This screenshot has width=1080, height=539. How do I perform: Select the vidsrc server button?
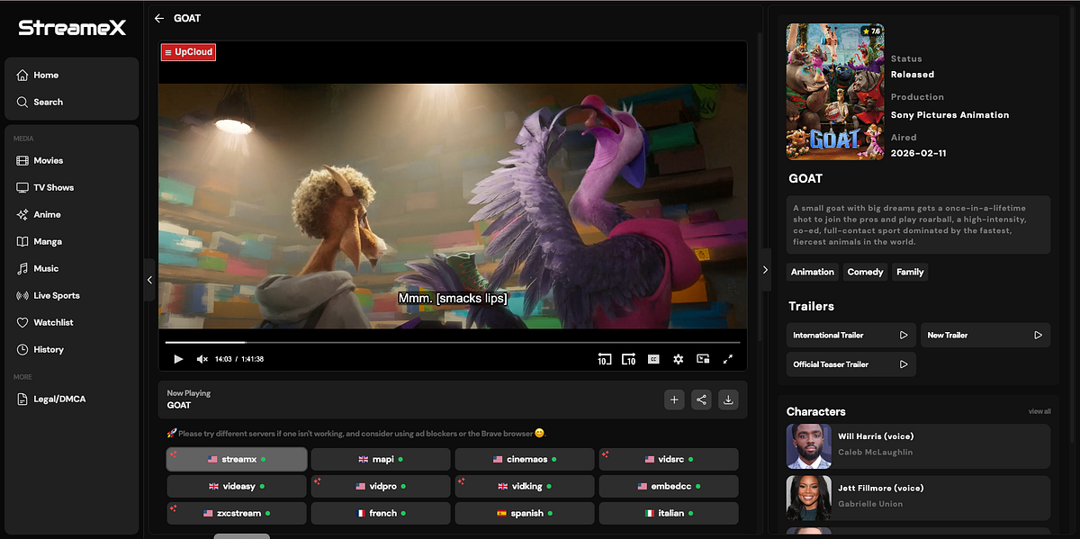pos(669,459)
